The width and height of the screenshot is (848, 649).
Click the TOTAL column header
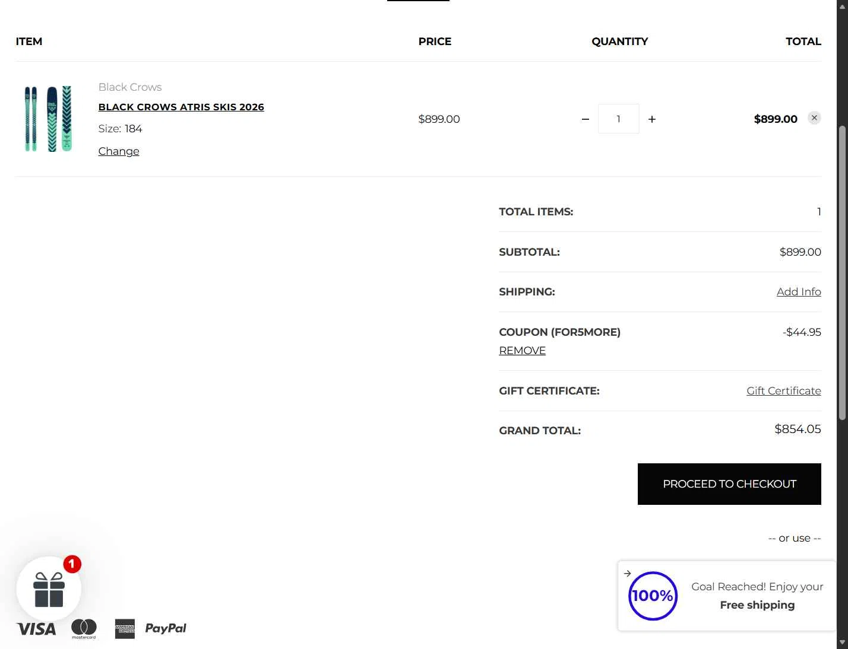803,42
